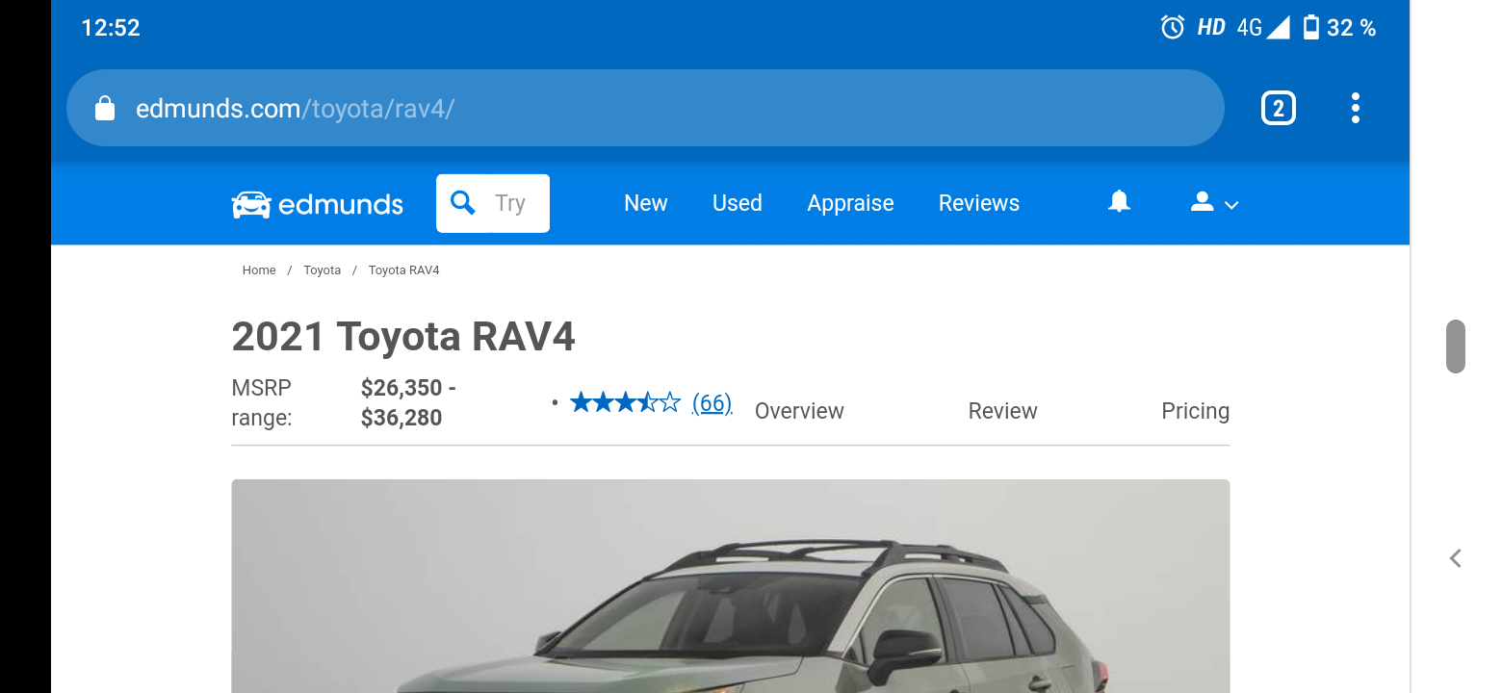This screenshot has height=693, width=1502.
Task: Open the tab switcher showing 2 tabs
Action: [1278, 108]
